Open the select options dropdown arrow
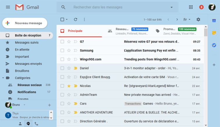The height and width of the screenshot is (127, 220). [x=67, y=19]
